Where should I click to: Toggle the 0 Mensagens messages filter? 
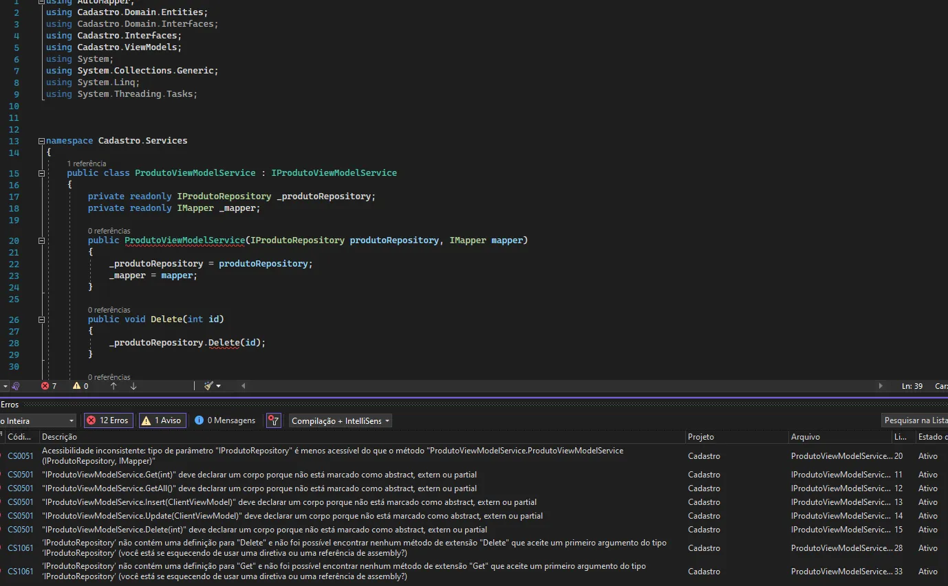tap(225, 420)
